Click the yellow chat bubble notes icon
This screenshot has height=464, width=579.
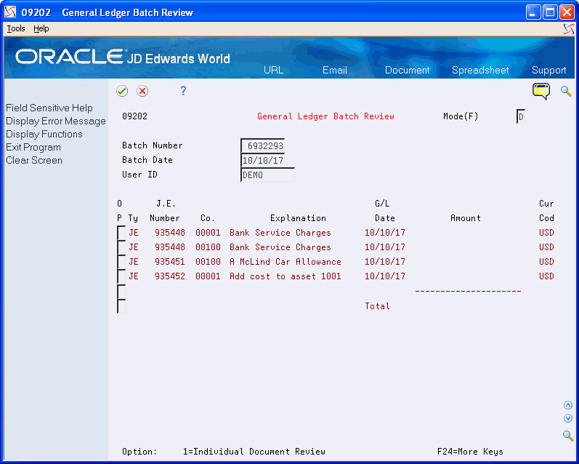[x=541, y=91]
